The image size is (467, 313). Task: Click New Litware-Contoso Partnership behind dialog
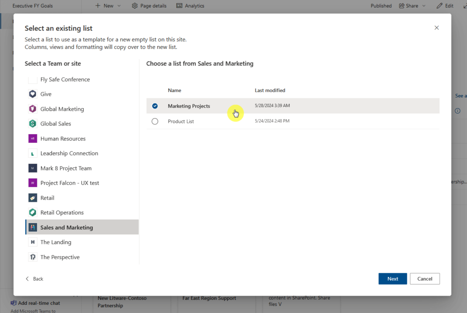pyautogui.click(x=122, y=302)
